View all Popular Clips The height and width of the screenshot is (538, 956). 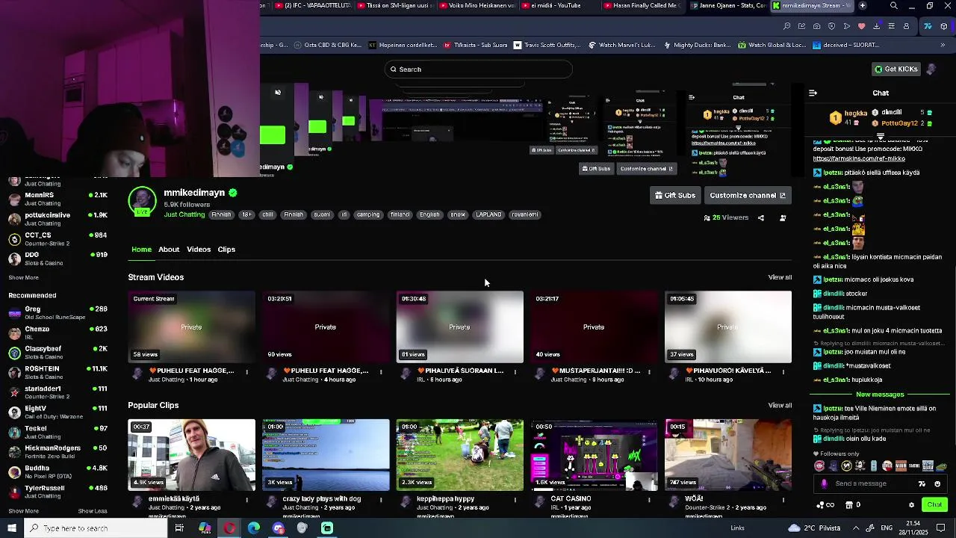point(780,406)
